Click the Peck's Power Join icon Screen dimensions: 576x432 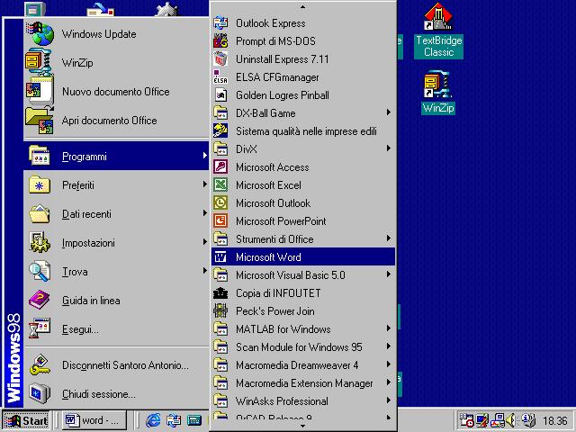point(220,310)
